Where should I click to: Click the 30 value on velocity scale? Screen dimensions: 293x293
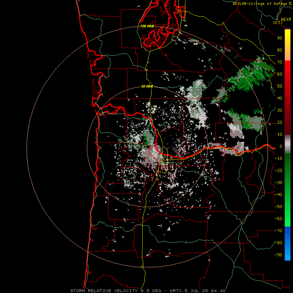coord(280,110)
